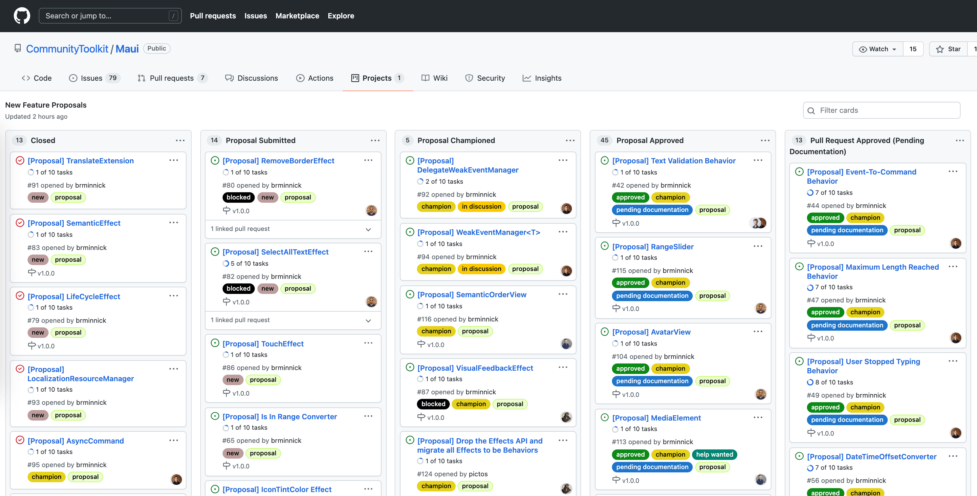This screenshot has width=977, height=496.
Task: Click the closed issue icon on LifeCycleEffect card
Action: 20,296
